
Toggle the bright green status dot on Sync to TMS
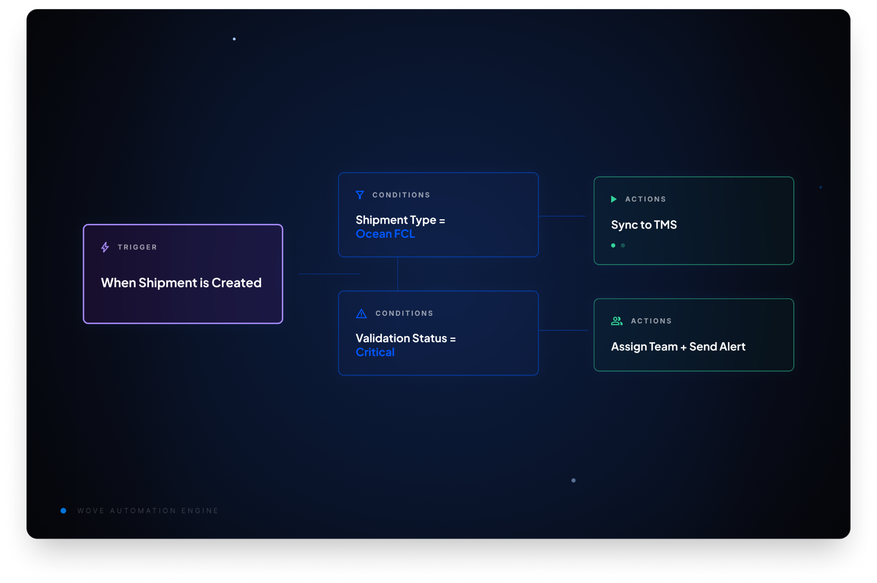click(613, 245)
